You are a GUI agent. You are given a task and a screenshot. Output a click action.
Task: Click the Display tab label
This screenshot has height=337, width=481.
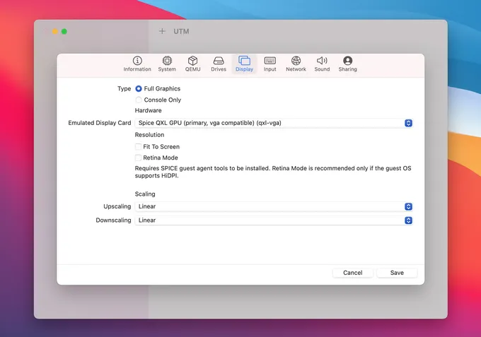click(244, 69)
